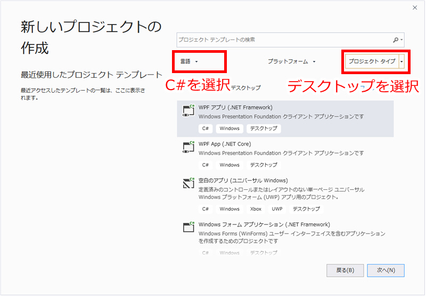Select the WPF アプリ (.NET Framework) template icon
The width and height of the screenshot is (426, 296).
pyautogui.click(x=189, y=111)
